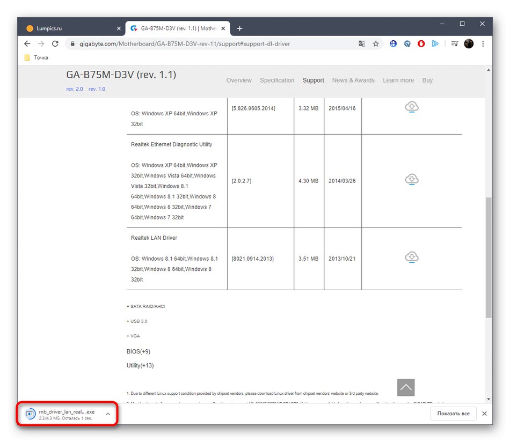Select the GA-B75M-D3V (rev. 1.1) tab
The width and height of the screenshot is (510, 442).
pyautogui.click(x=178, y=28)
